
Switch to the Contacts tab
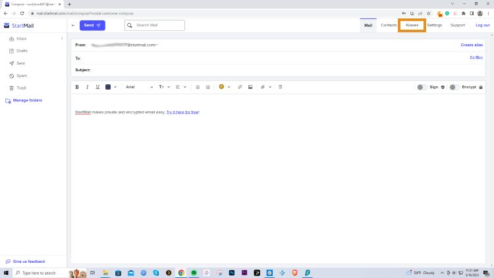coord(389,25)
